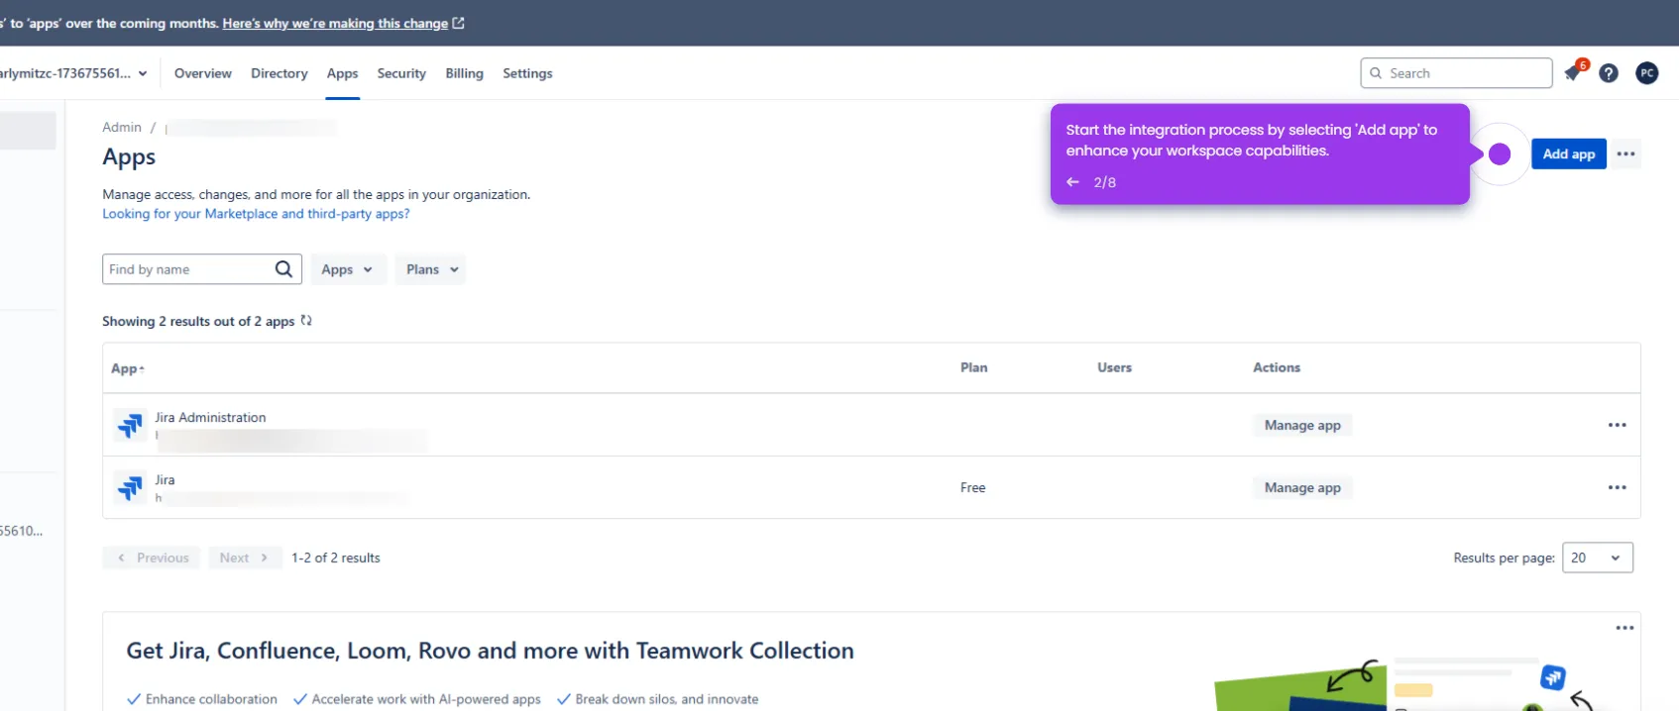The height and width of the screenshot is (711, 1679).
Task: Go to the Overview tab
Action: tap(203, 73)
